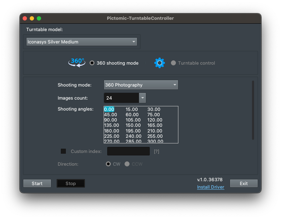Click the blue 360° rotation icon
The image size is (281, 219).
tap(77, 63)
